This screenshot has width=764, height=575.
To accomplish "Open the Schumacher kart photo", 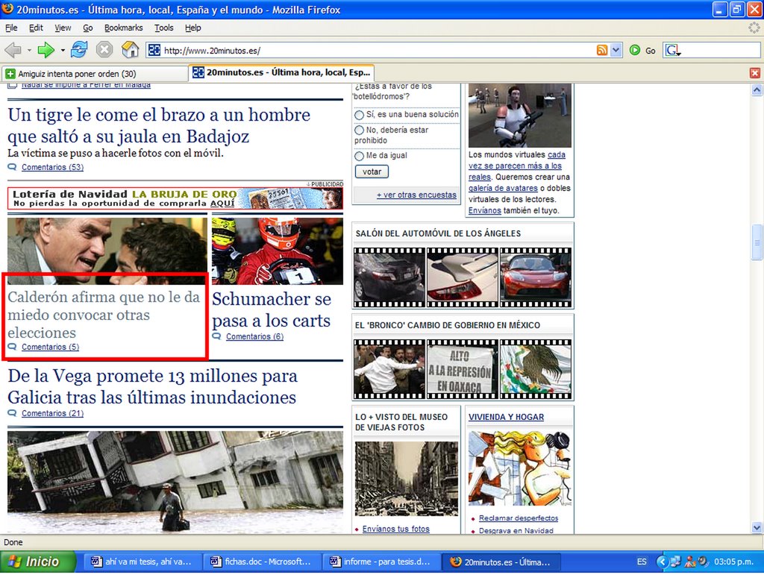I will (278, 251).
